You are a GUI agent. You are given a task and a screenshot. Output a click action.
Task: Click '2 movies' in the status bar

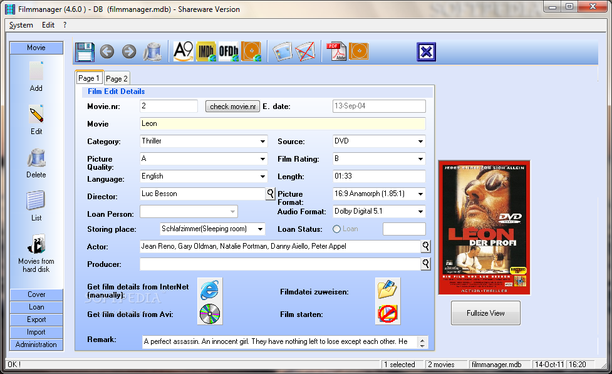click(442, 364)
